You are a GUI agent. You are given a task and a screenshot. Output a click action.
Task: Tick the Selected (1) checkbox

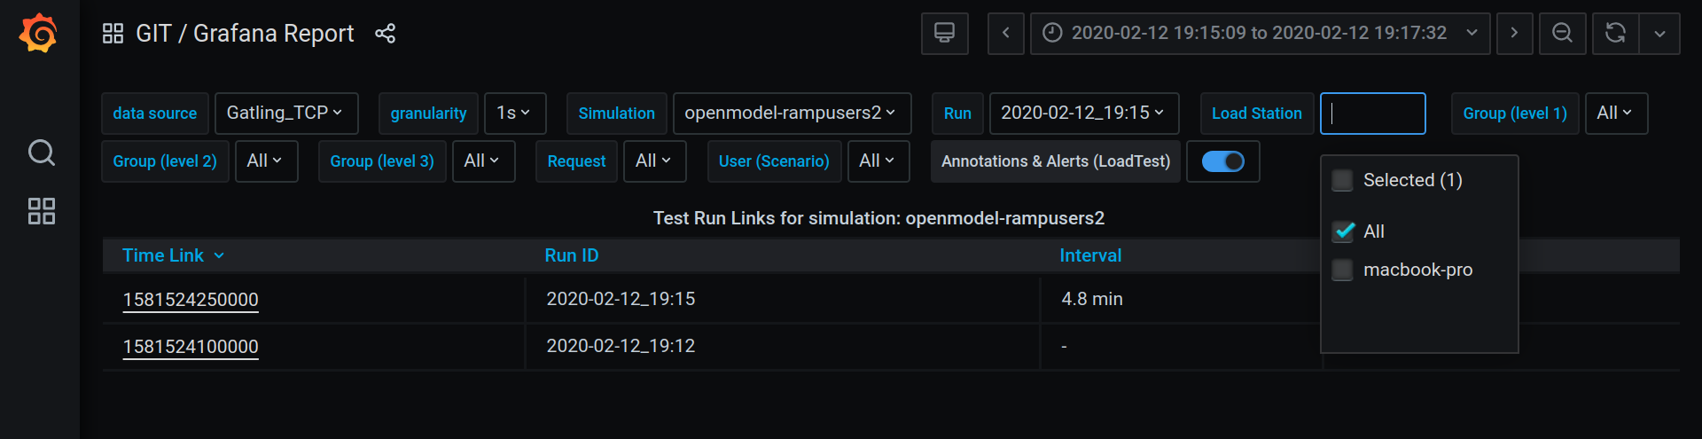point(1344,180)
